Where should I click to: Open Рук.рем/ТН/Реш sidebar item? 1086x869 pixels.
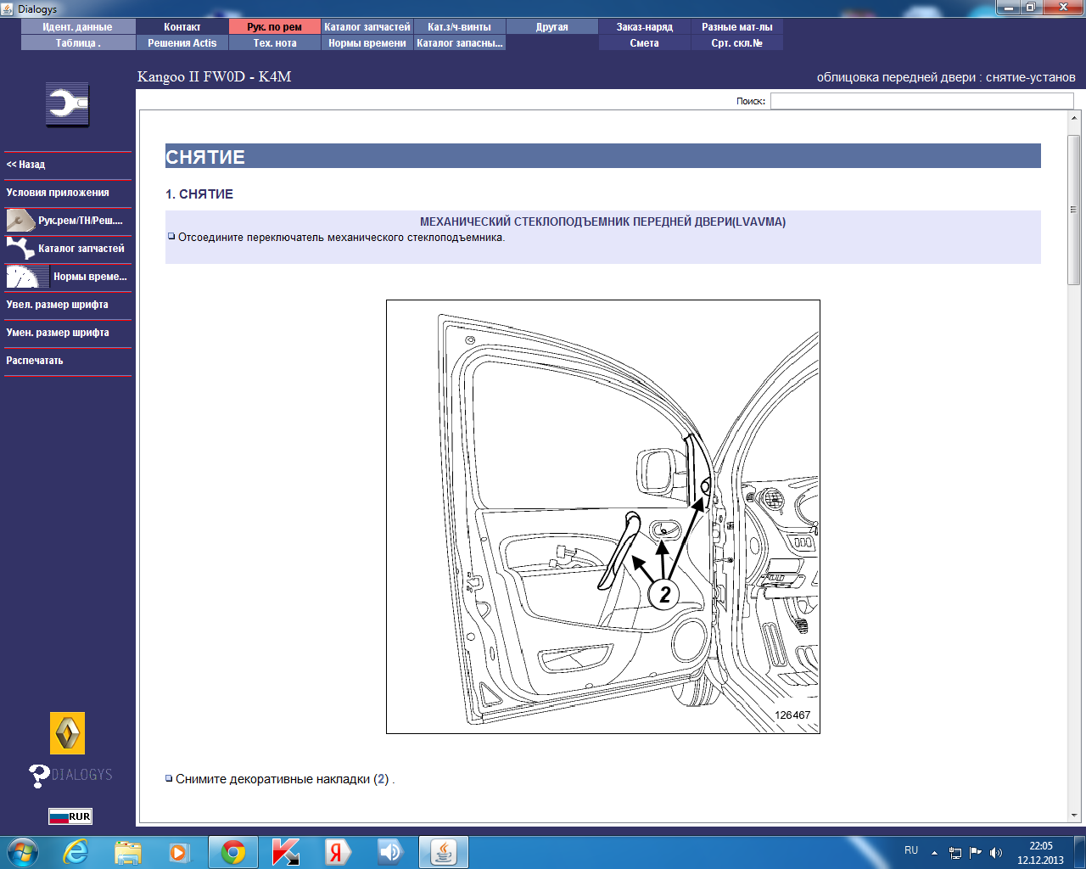point(68,221)
